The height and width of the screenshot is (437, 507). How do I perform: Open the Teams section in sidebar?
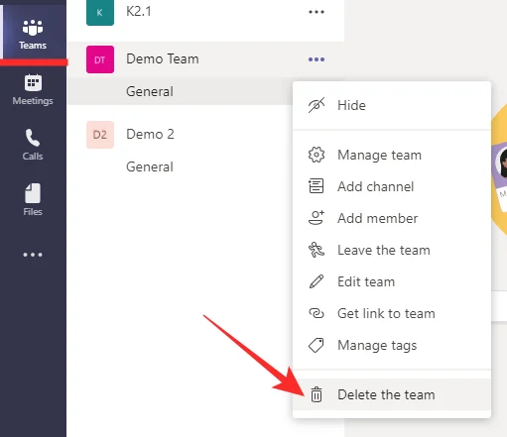(33, 35)
